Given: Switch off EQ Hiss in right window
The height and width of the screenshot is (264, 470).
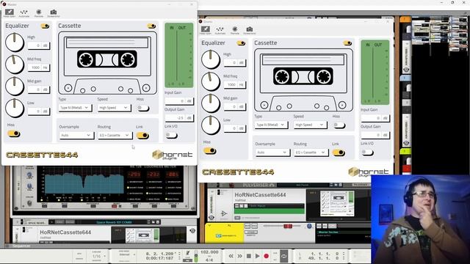Looking at the screenshot, I should (210, 150).
